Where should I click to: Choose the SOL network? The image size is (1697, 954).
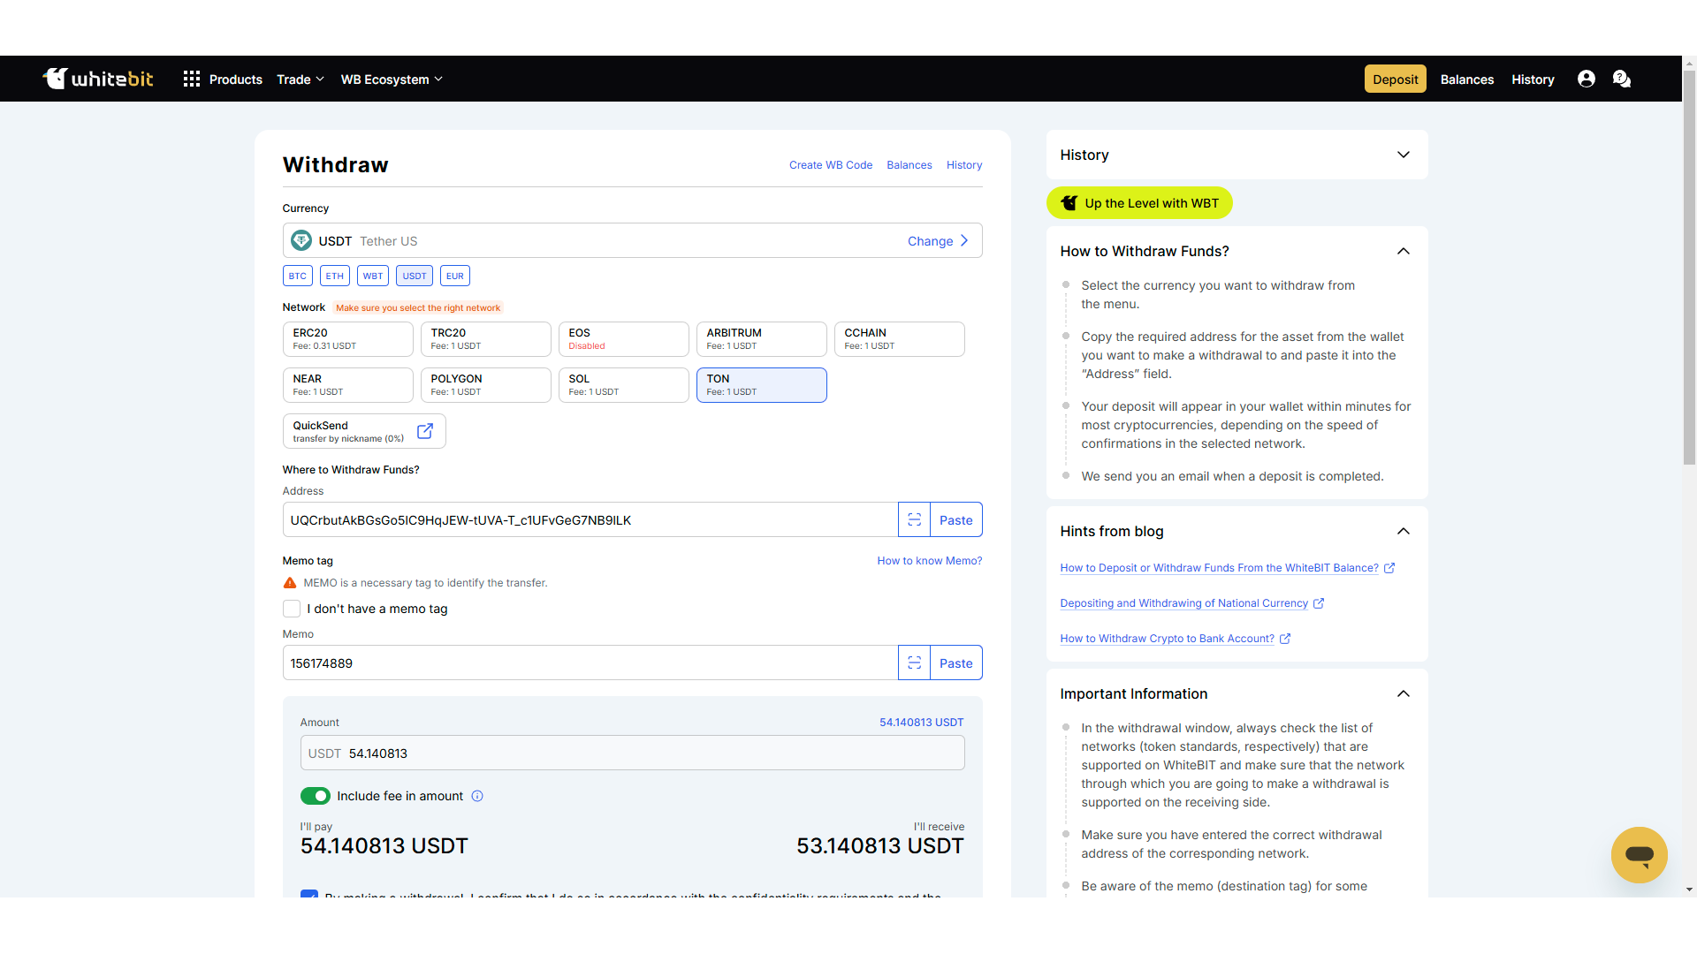coord(624,385)
